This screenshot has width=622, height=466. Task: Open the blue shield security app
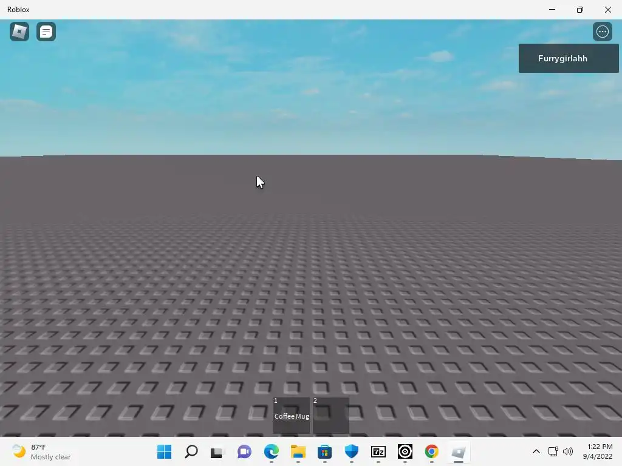pyautogui.click(x=352, y=451)
